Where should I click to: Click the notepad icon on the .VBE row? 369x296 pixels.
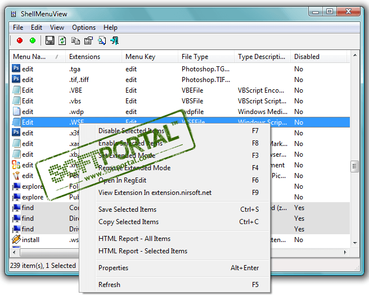point(16,90)
